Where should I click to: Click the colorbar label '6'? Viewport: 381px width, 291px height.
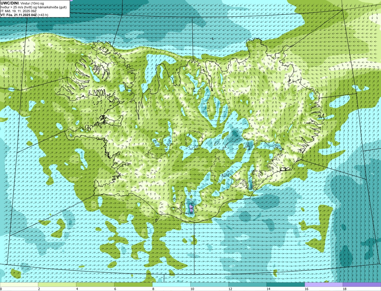(x=115, y=289)
